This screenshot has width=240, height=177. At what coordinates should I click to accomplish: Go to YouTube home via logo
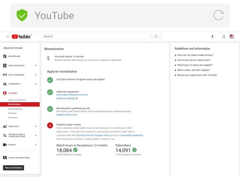point(21,37)
